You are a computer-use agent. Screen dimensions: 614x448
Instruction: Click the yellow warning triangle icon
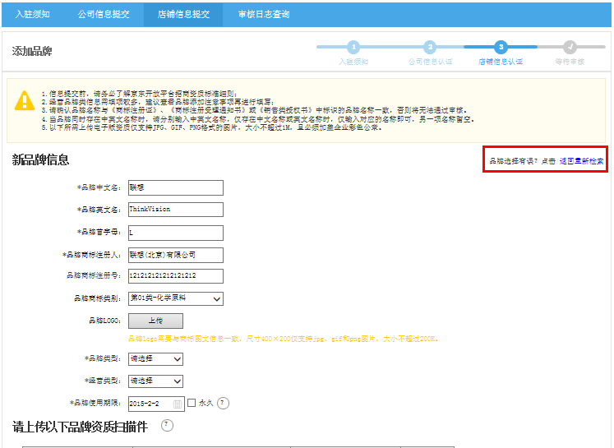tap(25, 100)
